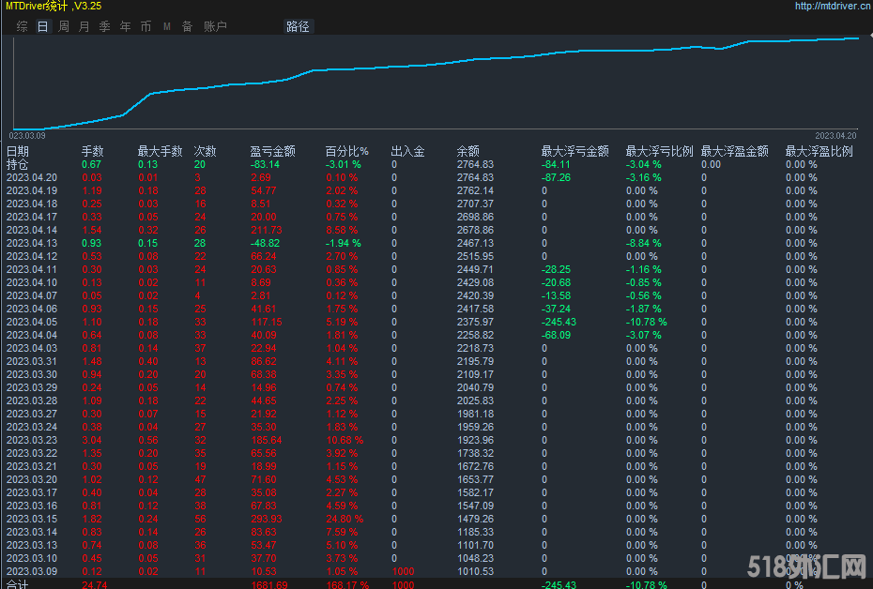Select the 日 daily statistics tab
Screen dimensions: 873x589
43,27
